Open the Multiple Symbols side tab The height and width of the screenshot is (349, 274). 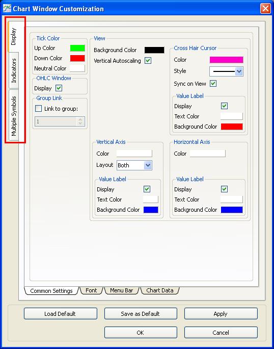14,116
